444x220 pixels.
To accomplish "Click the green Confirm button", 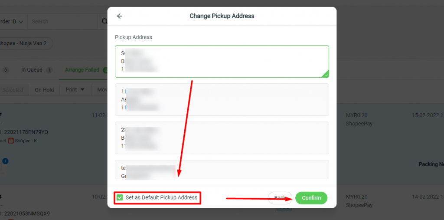I will (311, 198).
